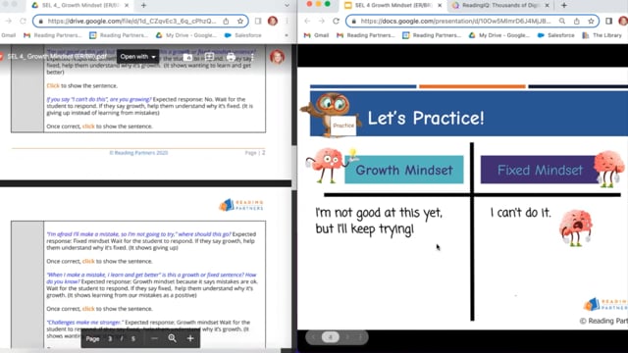Click the Growth Mindset heading box

tap(404, 170)
